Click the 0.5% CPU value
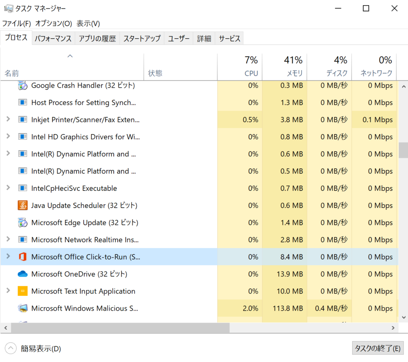Viewport: 408px width, 362px height. pos(250,119)
